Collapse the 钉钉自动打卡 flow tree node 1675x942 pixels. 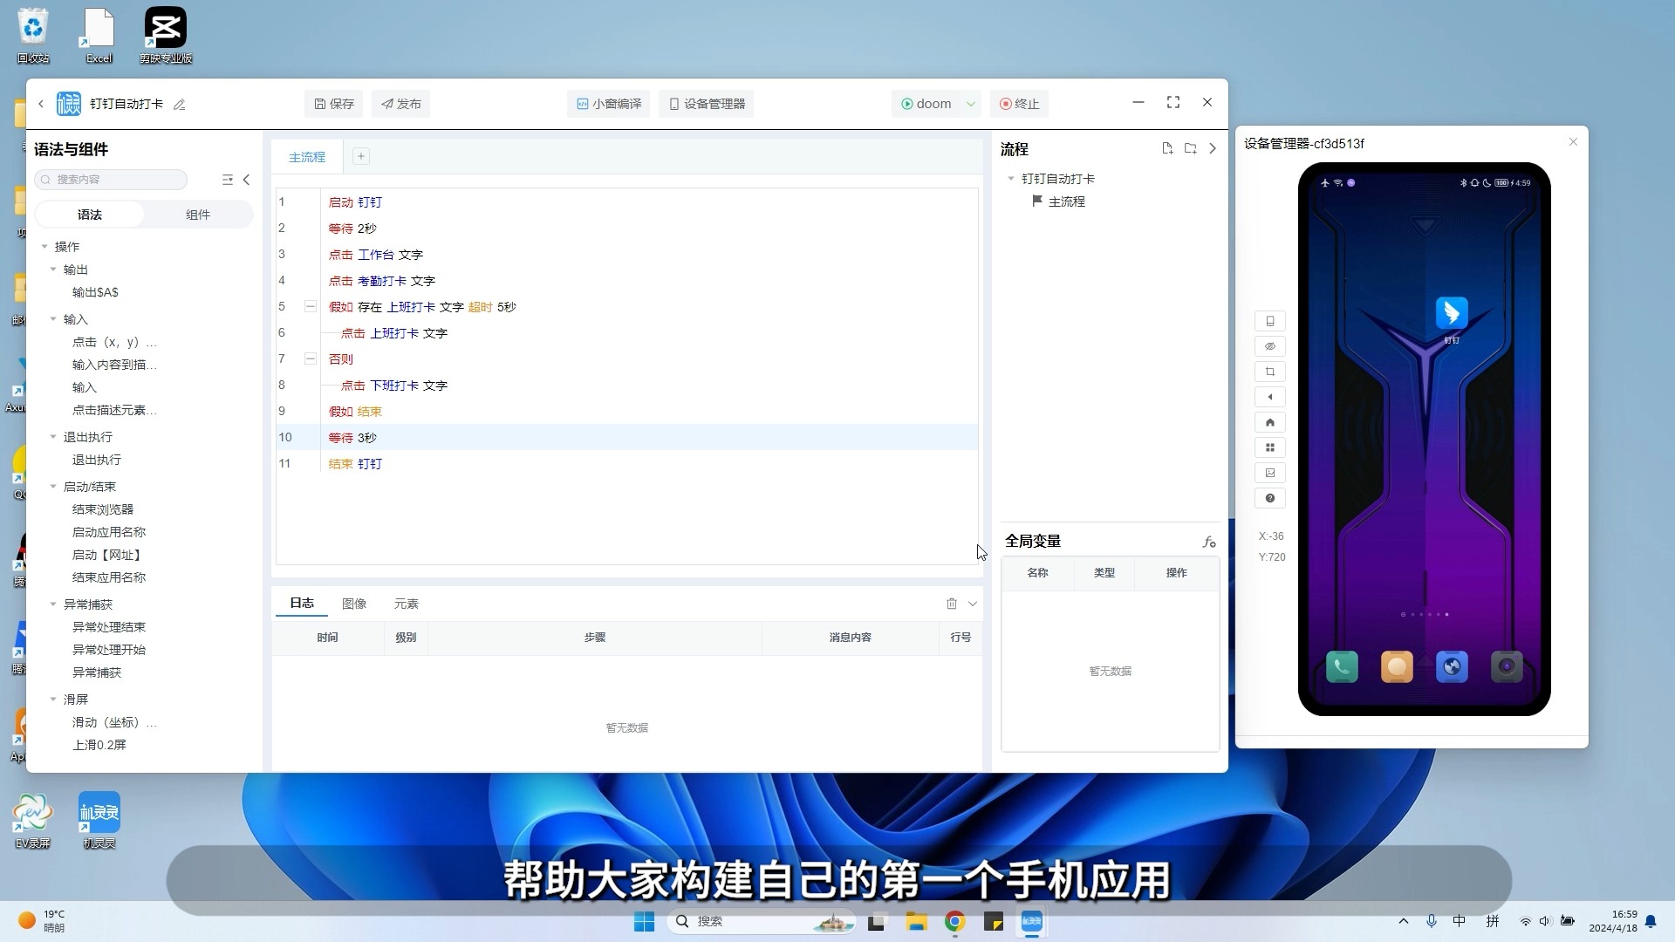tap(1011, 179)
